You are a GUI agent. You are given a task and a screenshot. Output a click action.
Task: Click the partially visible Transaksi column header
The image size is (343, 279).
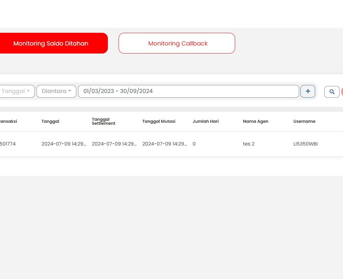[8, 121]
